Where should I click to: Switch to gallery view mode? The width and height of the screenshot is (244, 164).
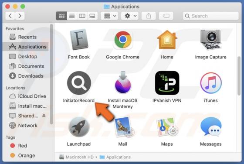click(92, 16)
